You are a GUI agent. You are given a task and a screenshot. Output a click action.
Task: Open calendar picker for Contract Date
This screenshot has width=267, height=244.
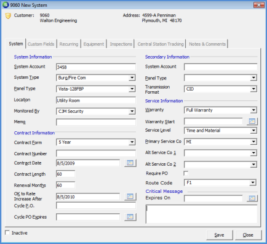(130, 163)
